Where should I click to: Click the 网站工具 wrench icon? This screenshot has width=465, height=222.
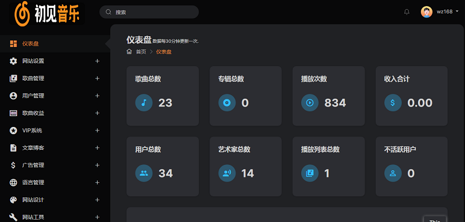tap(13, 217)
